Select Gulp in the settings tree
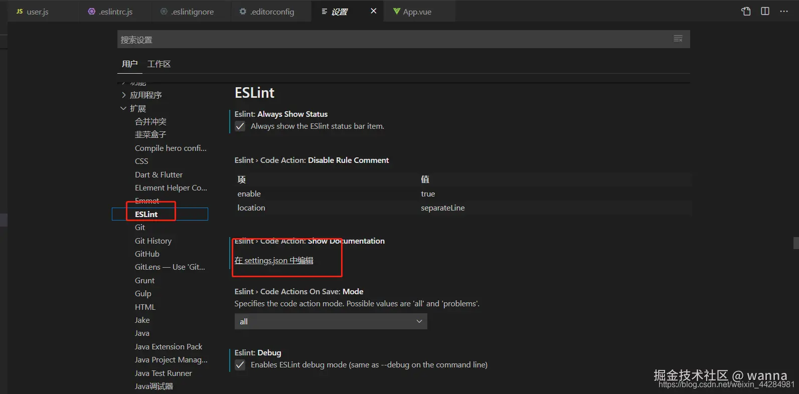799x394 pixels. point(143,294)
